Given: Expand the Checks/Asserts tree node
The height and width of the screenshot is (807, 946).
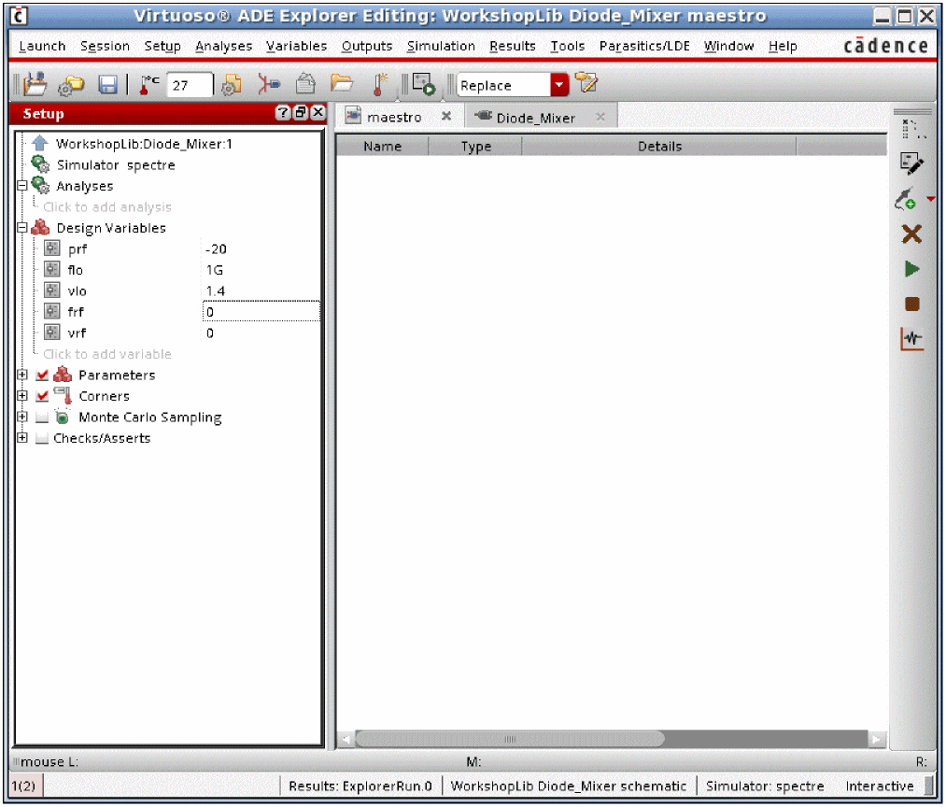Looking at the screenshot, I should tap(22, 438).
